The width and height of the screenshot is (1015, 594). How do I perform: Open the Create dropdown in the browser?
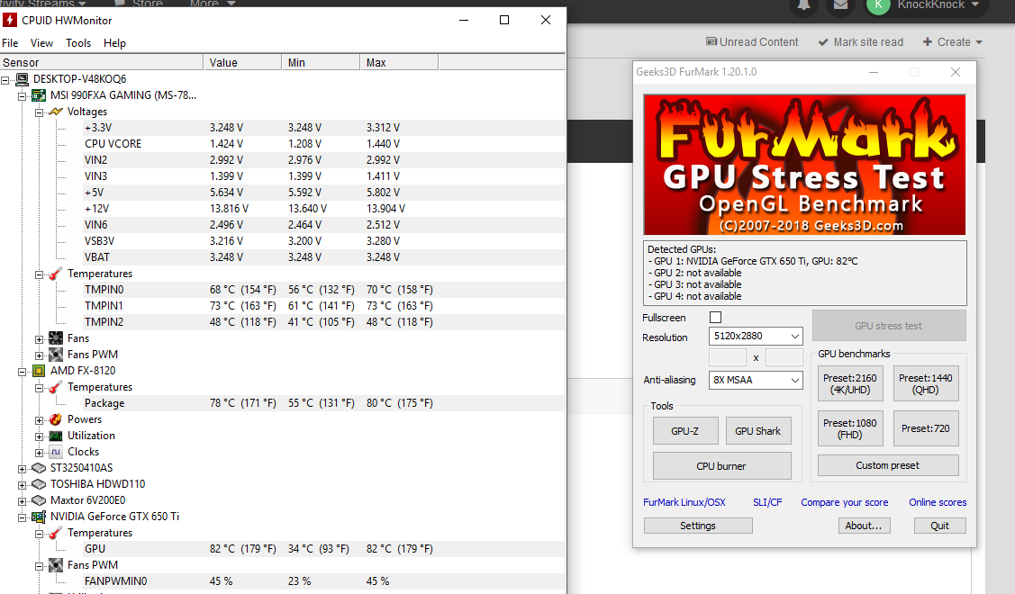pos(952,42)
